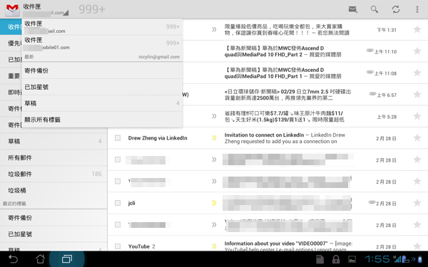Toggle importance marker on Drew Zheng email
428x267 pixels.
[x=214, y=138]
